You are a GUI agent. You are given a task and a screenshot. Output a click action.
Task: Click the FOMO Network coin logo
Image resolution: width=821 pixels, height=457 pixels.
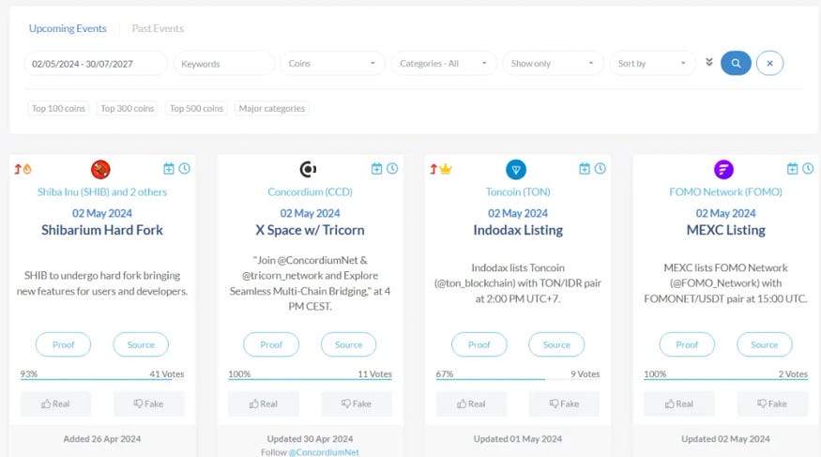[x=724, y=169]
